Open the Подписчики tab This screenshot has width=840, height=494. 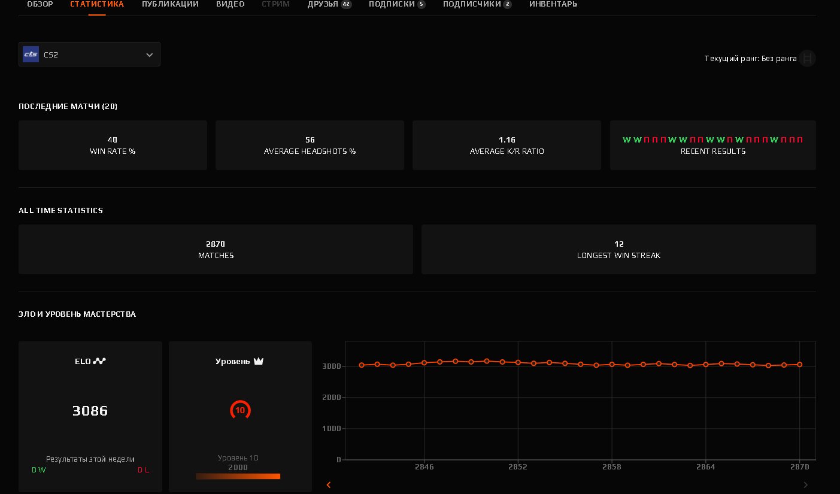point(472,4)
